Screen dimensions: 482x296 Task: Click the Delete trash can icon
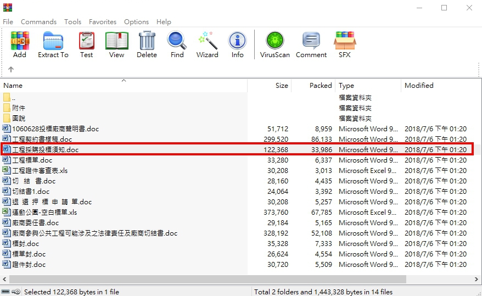pos(147,41)
